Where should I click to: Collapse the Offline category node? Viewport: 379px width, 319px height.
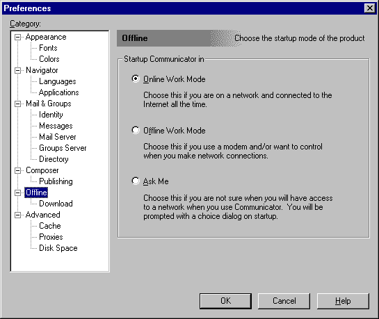[x=17, y=193]
